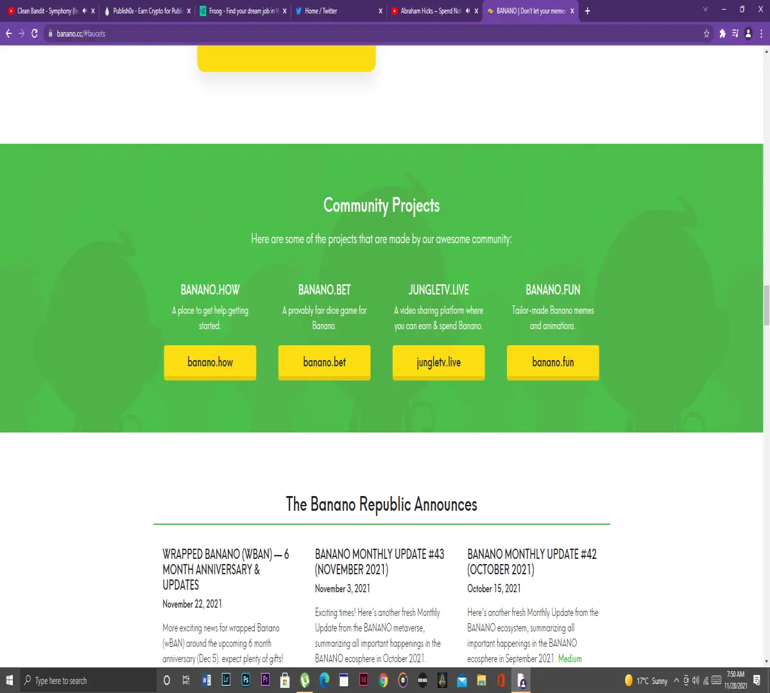Open the browser extensions puzzle icon
The image size is (770, 693).
(x=723, y=33)
